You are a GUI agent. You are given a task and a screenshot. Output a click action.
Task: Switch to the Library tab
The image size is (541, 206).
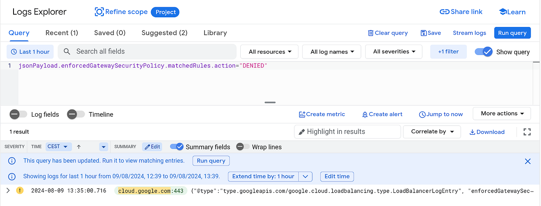tap(215, 33)
